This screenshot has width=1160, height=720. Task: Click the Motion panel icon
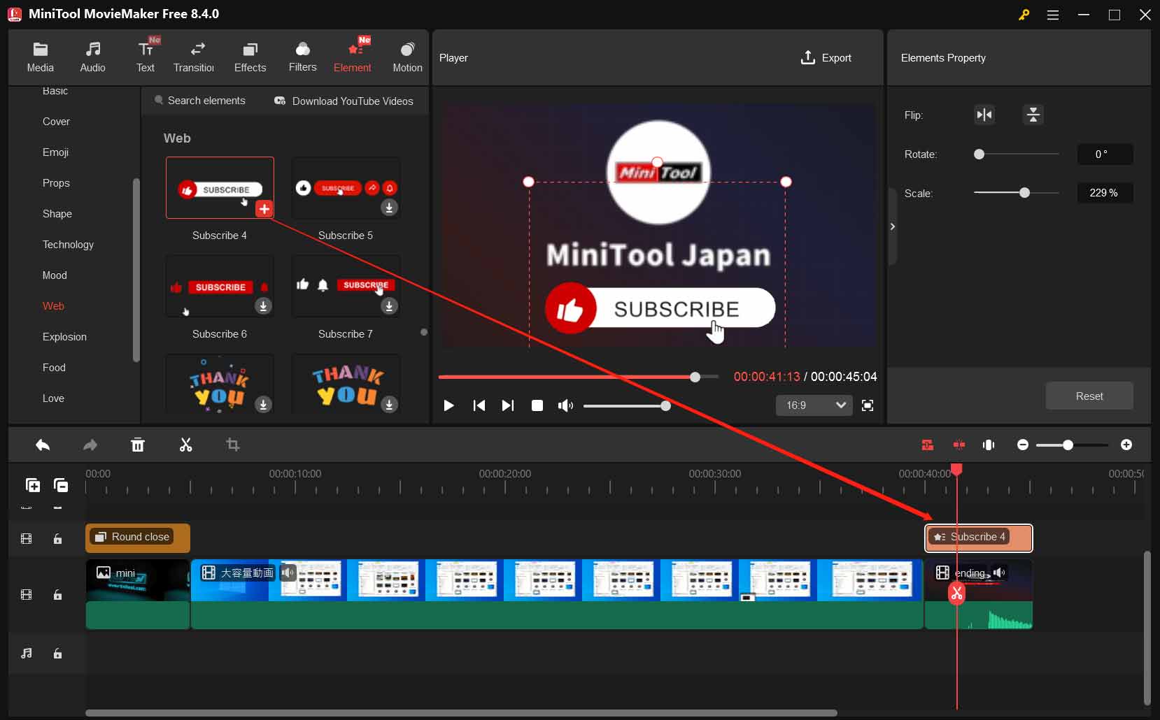(408, 56)
